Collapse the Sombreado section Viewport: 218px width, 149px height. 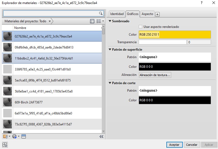pos(110,21)
